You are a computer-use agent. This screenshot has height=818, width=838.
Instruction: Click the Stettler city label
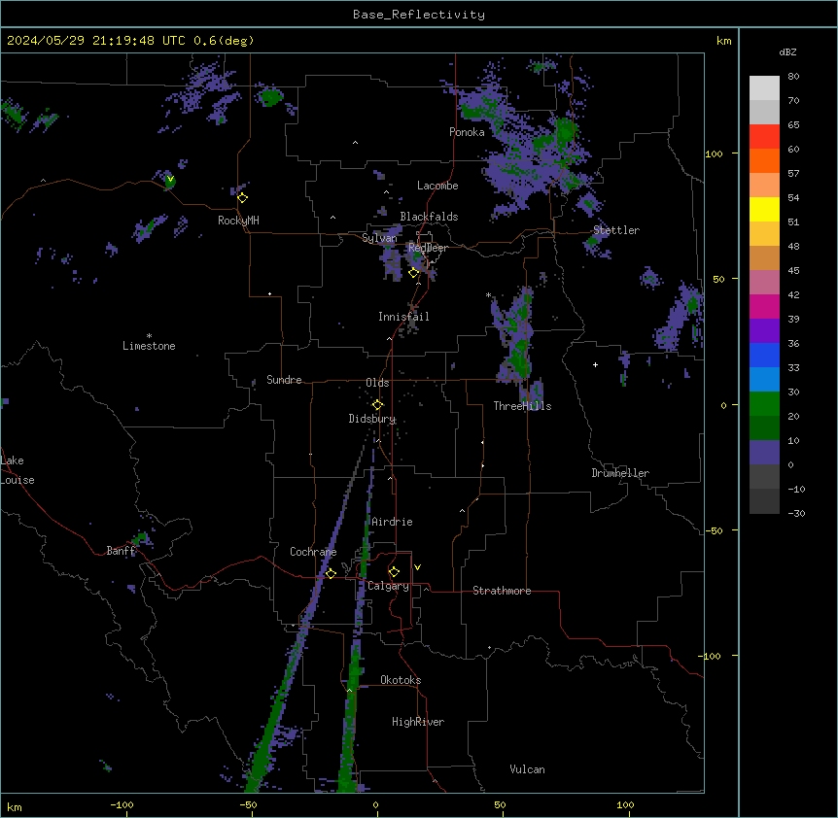click(x=616, y=230)
